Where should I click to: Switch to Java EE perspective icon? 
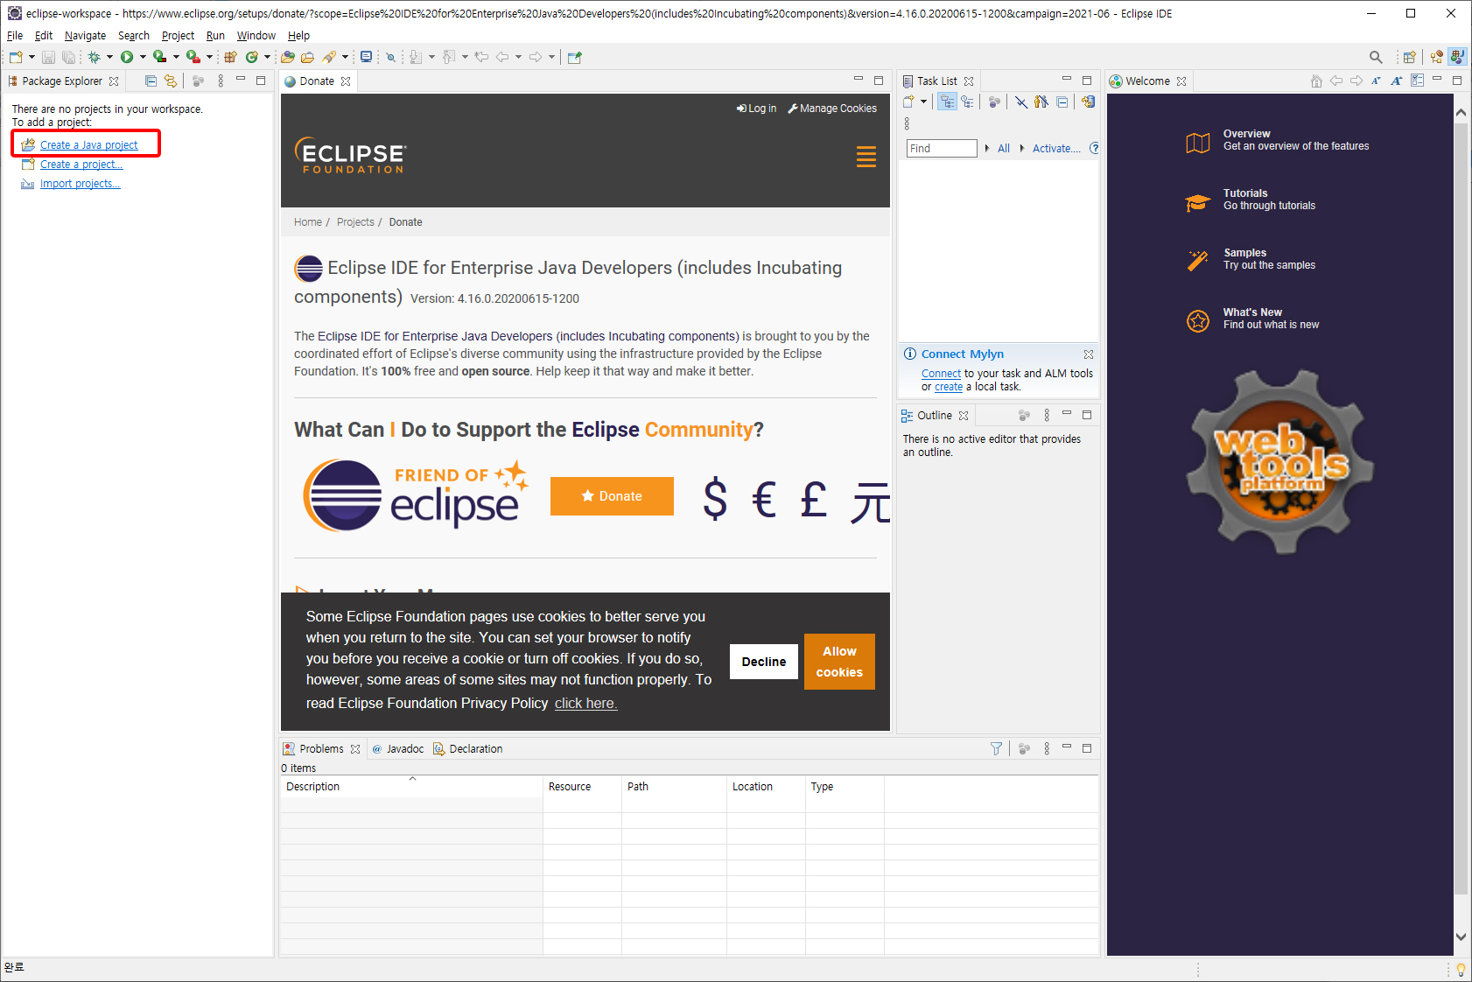click(1436, 57)
